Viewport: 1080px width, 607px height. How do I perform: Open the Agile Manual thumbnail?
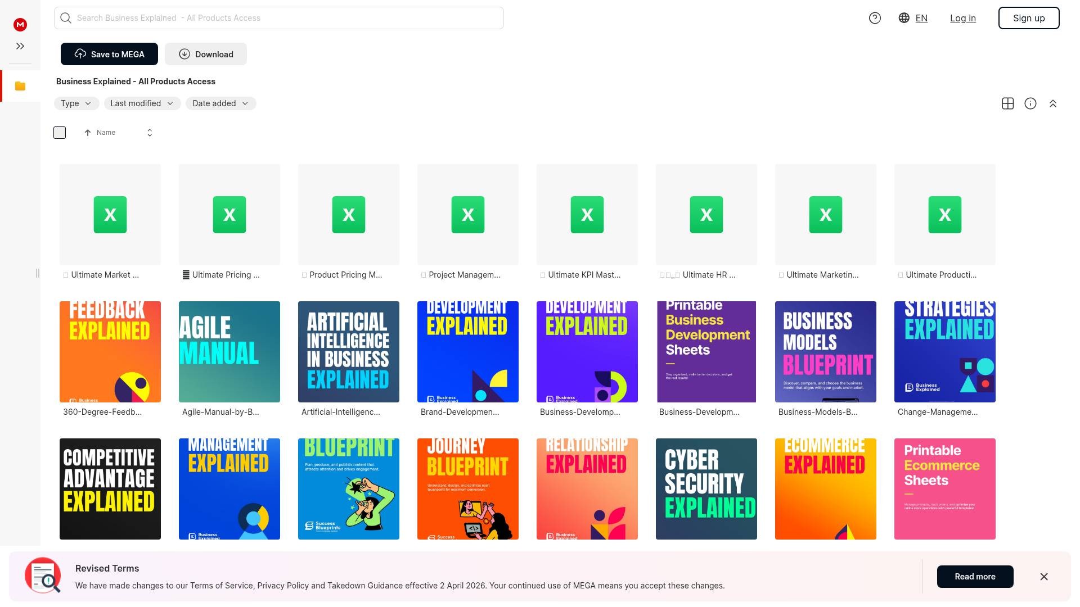[229, 352]
